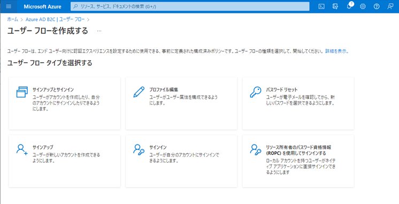Open portal settings gear

tap(363, 6)
